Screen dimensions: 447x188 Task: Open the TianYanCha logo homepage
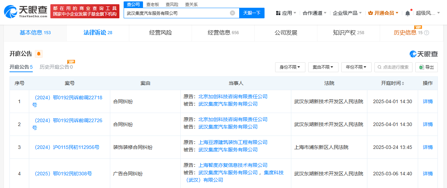pos(25,12)
